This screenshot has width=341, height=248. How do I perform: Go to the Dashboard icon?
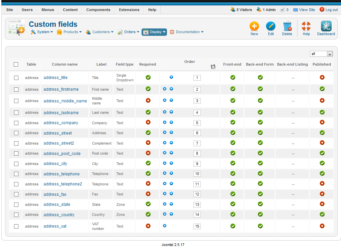point(326,26)
